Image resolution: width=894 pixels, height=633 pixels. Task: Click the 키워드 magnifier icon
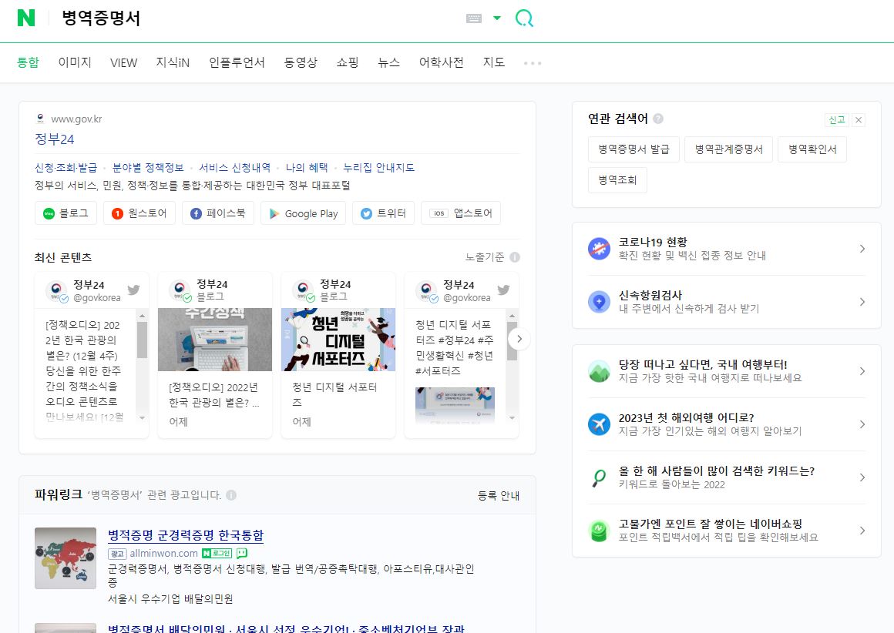tap(600, 477)
